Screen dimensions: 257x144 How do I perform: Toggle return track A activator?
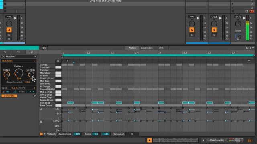pyautogui.click(x=192, y=30)
